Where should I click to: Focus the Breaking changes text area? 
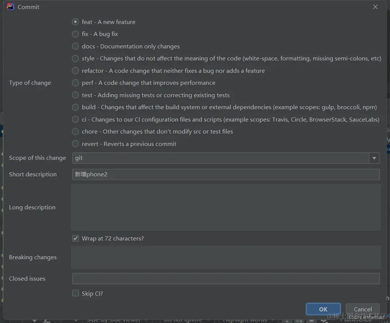(226, 257)
